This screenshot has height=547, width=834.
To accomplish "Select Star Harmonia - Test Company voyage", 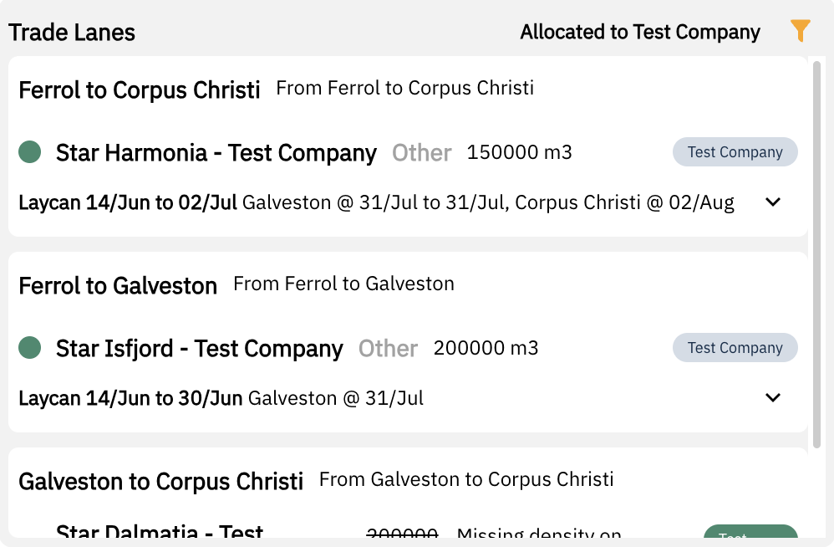I will tap(216, 153).
